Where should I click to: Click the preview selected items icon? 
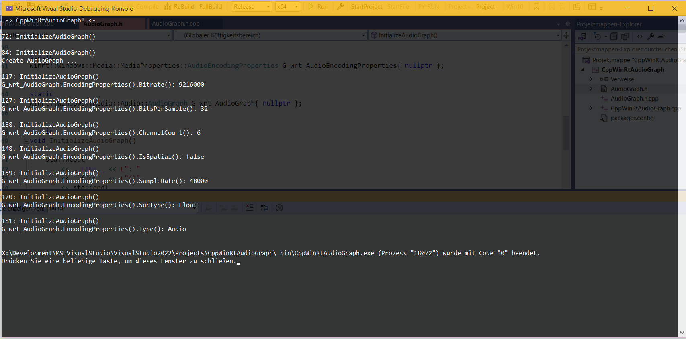661,37
